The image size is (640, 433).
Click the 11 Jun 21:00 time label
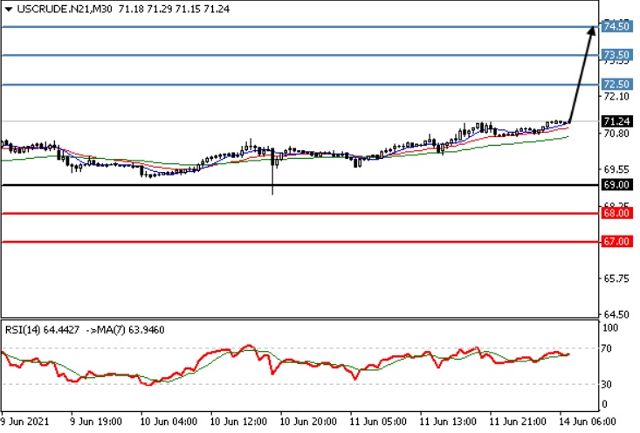(518, 422)
